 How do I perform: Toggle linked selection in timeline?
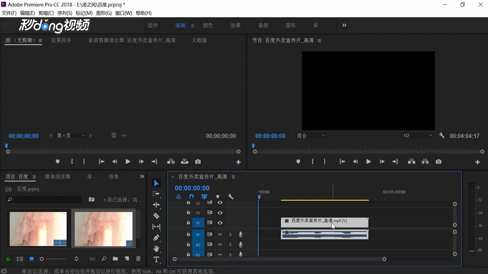coord(205,197)
